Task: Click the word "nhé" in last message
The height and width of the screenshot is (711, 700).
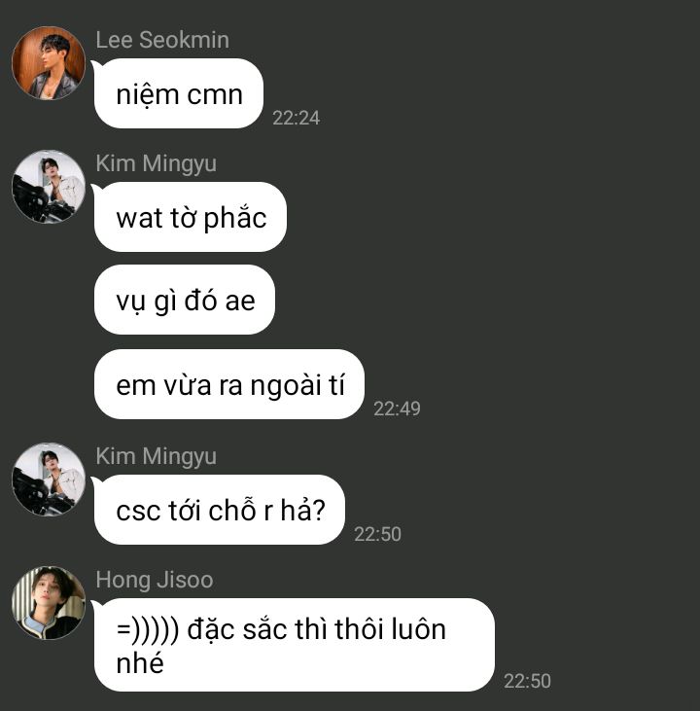Action: click(140, 663)
